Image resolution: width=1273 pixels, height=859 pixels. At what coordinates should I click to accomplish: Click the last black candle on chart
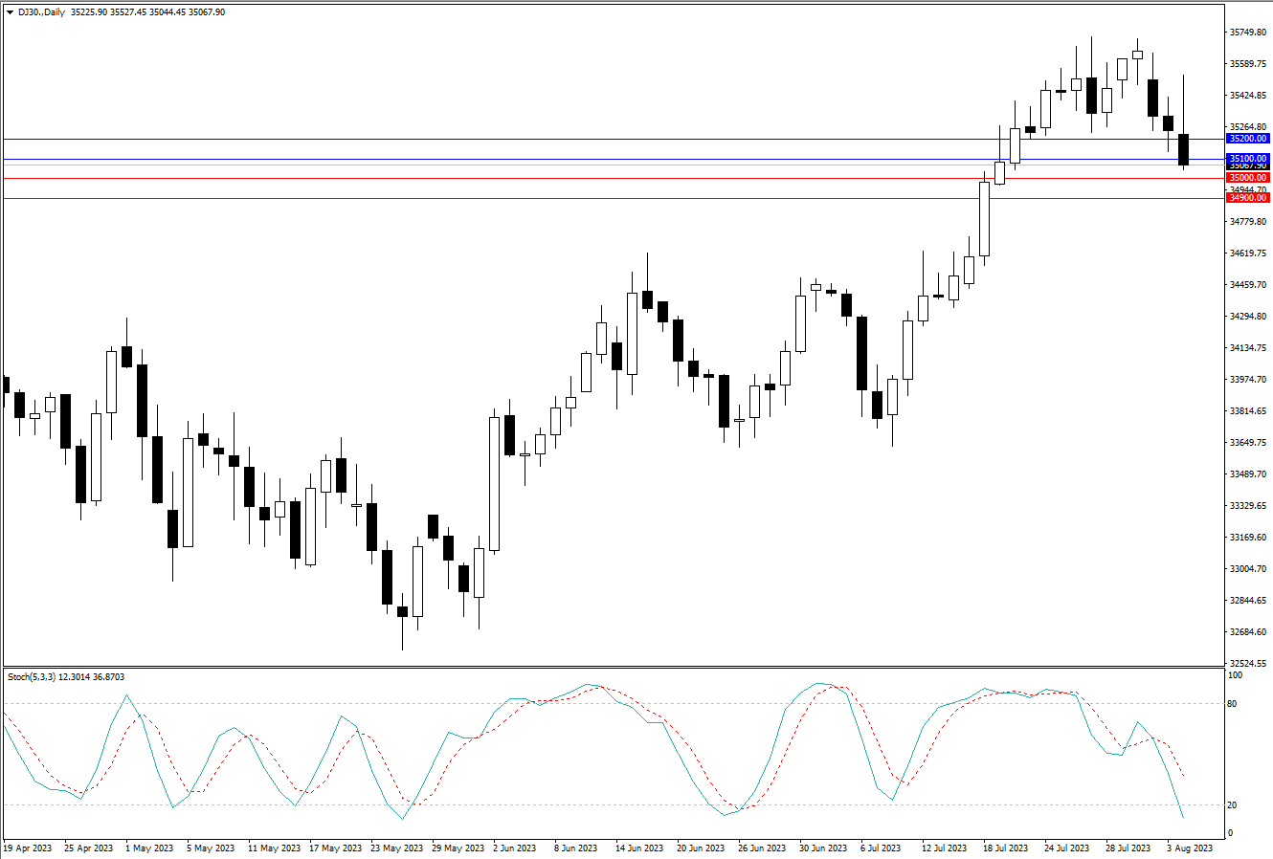tap(1183, 149)
